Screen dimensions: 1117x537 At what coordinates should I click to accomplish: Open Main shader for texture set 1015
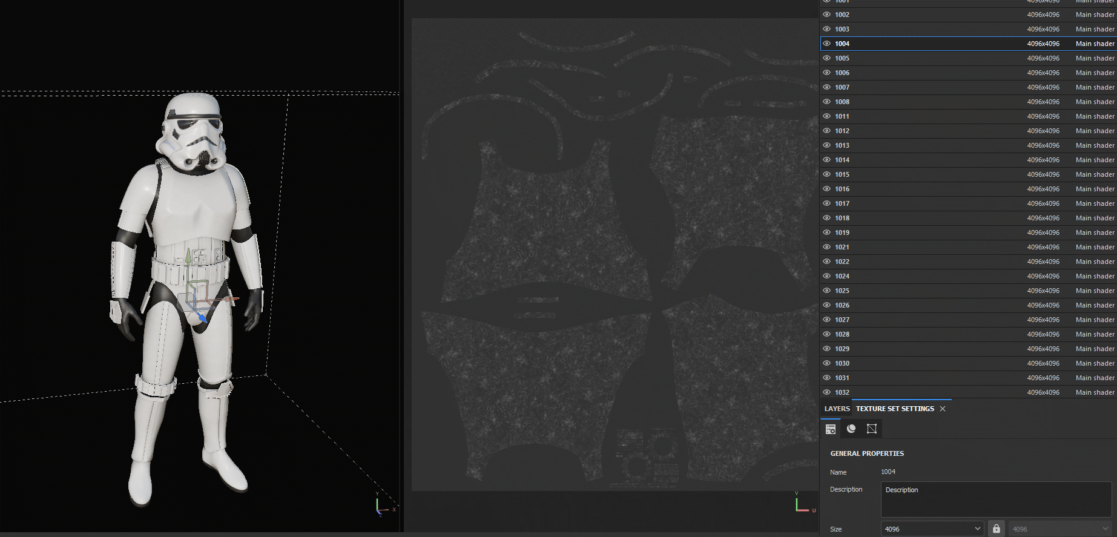(1095, 174)
